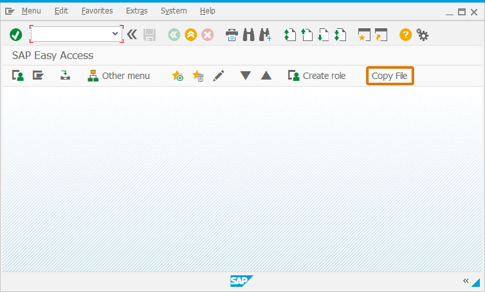Click Create New Session window icon
This screenshot has width=485, height=292.
364,35
